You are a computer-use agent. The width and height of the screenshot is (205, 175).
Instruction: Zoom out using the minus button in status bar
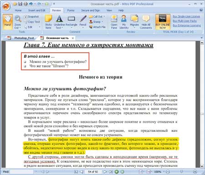(x=168, y=172)
